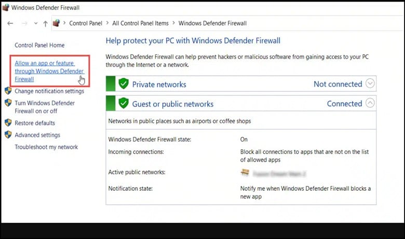Click Notify me when Firewall blocks value
This screenshot has height=239, width=405.
305,192
